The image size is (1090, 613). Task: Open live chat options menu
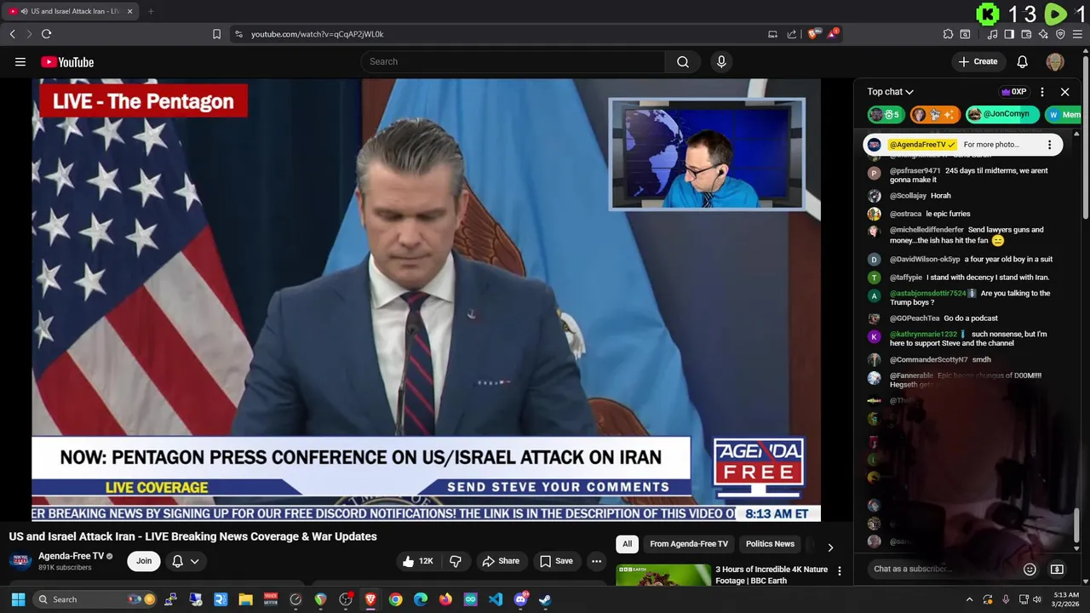coord(1042,92)
